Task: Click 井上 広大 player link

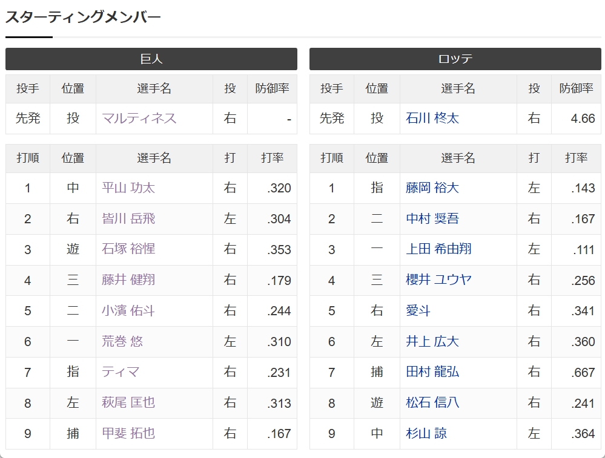Action: [432, 342]
